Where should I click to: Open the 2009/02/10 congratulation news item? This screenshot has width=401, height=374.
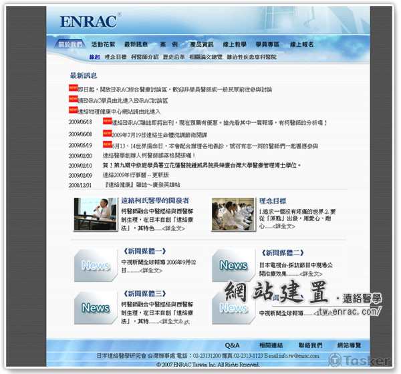[202, 166]
